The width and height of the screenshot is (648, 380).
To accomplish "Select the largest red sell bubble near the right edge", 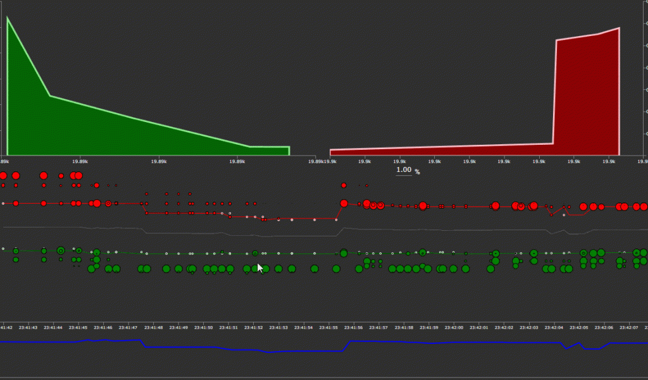I will coord(636,206).
